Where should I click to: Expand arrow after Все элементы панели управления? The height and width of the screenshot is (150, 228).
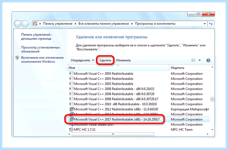tap(132, 24)
